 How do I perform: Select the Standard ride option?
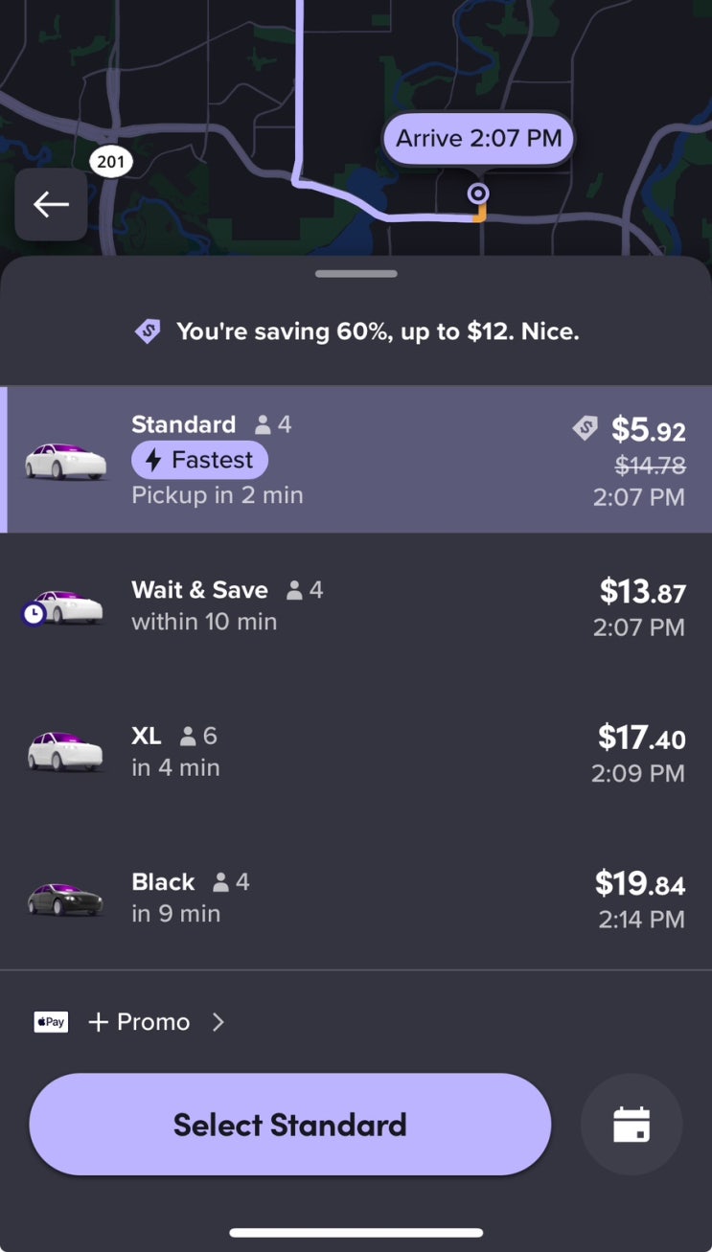point(356,460)
